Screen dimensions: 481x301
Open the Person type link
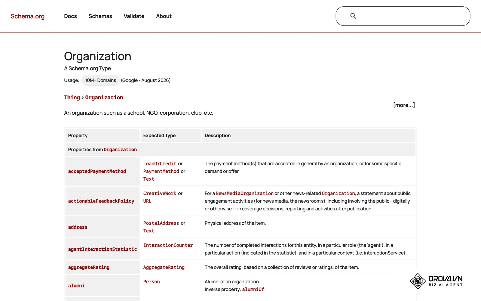pyautogui.click(x=152, y=282)
